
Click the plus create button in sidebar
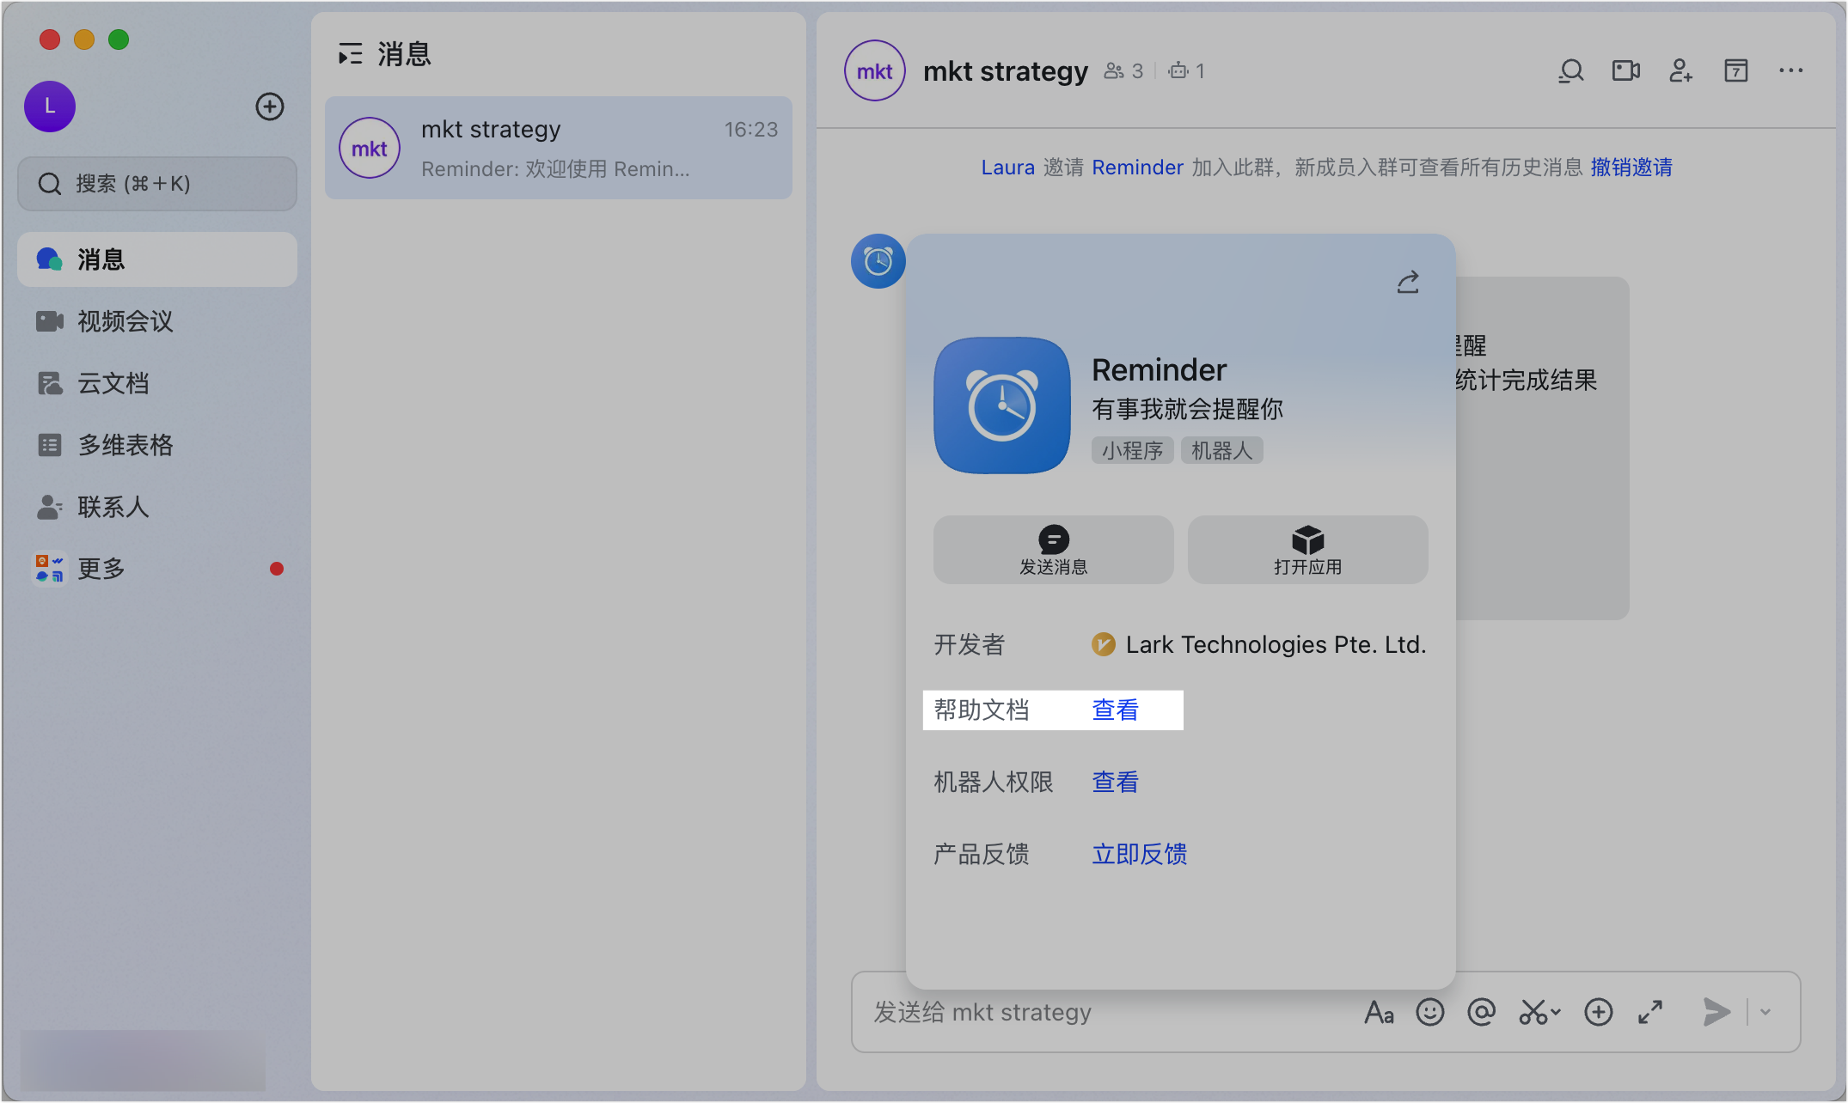[270, 107]
